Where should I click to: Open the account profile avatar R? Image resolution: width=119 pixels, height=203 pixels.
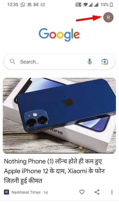(x=108, y=17)
